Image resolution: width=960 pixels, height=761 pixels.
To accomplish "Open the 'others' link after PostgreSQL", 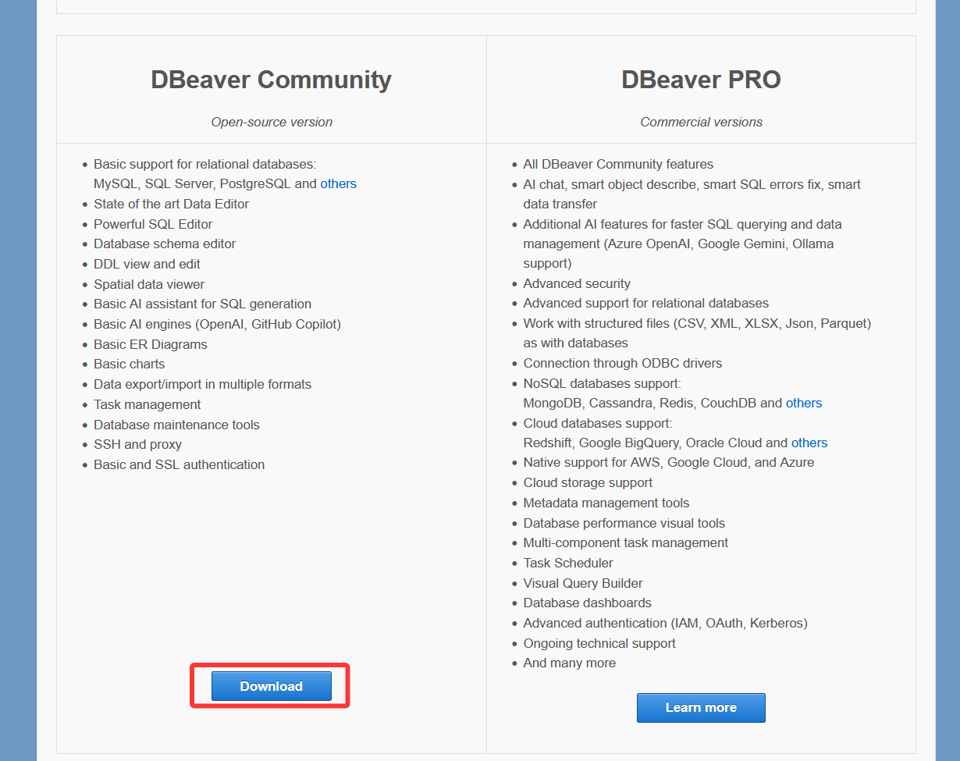I will point(338,184).
